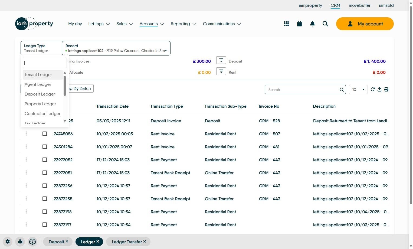Open row menu for transaction 23972051
The width and height of the screenshot is (413, 249).
tap(26, 173)
